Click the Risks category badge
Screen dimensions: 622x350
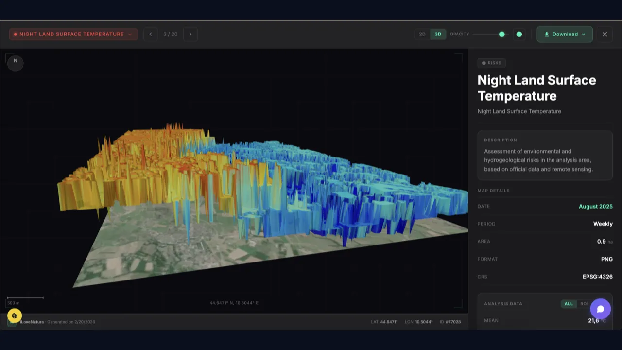492,63
